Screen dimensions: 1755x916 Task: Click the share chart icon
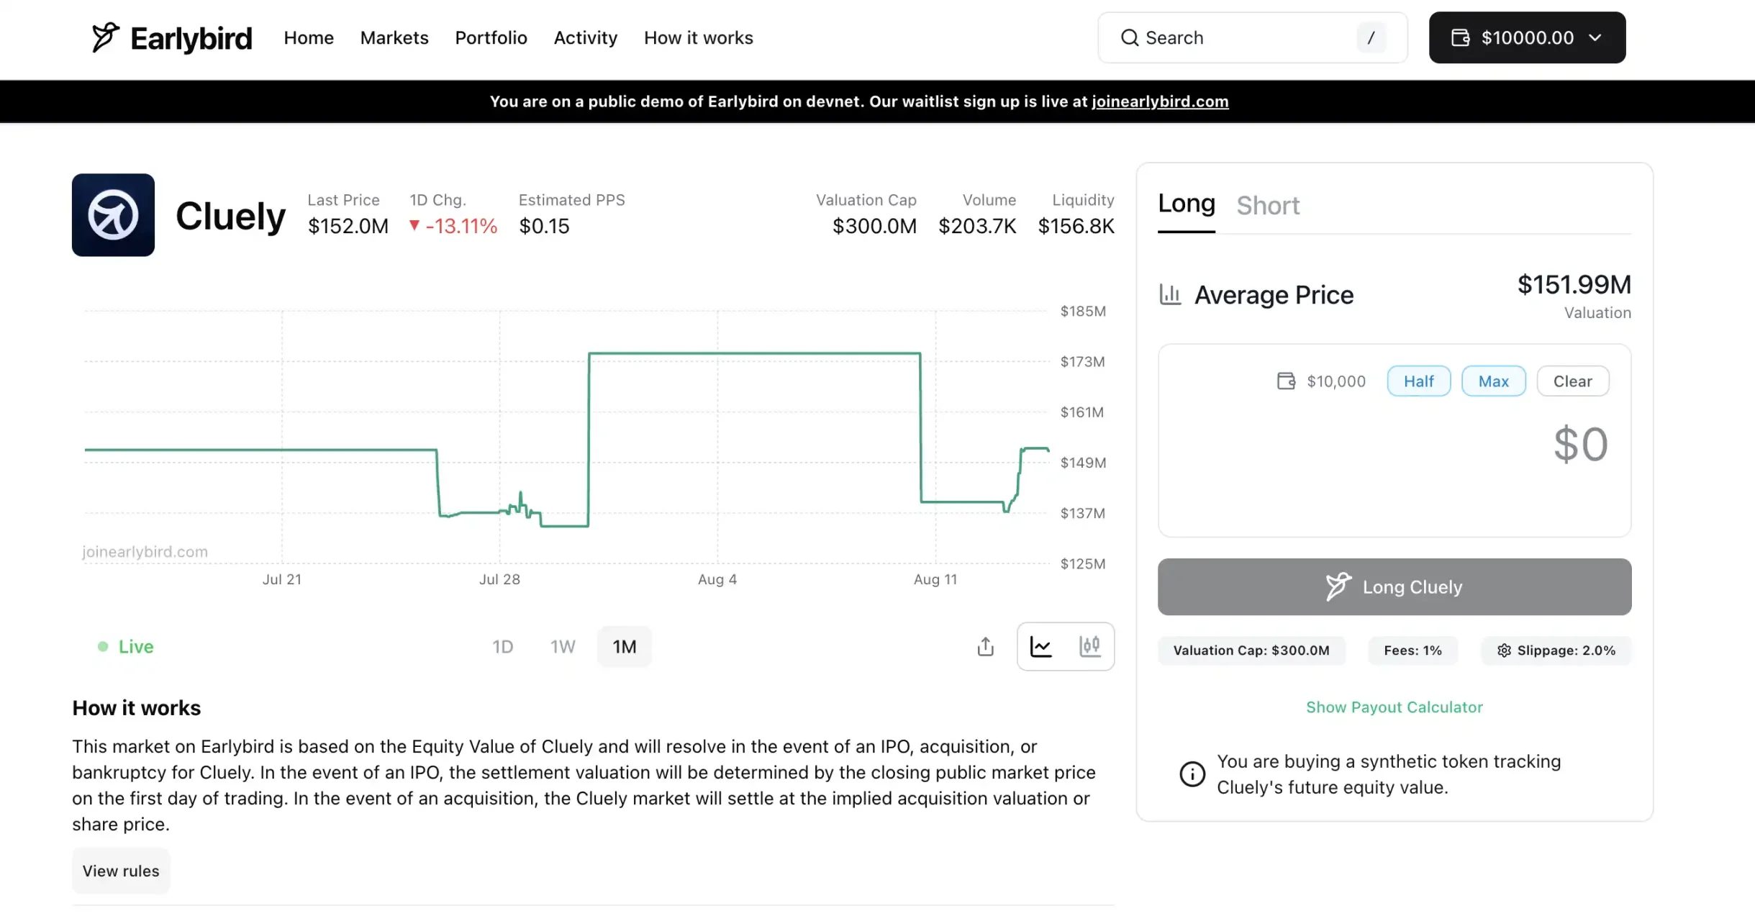985,646
